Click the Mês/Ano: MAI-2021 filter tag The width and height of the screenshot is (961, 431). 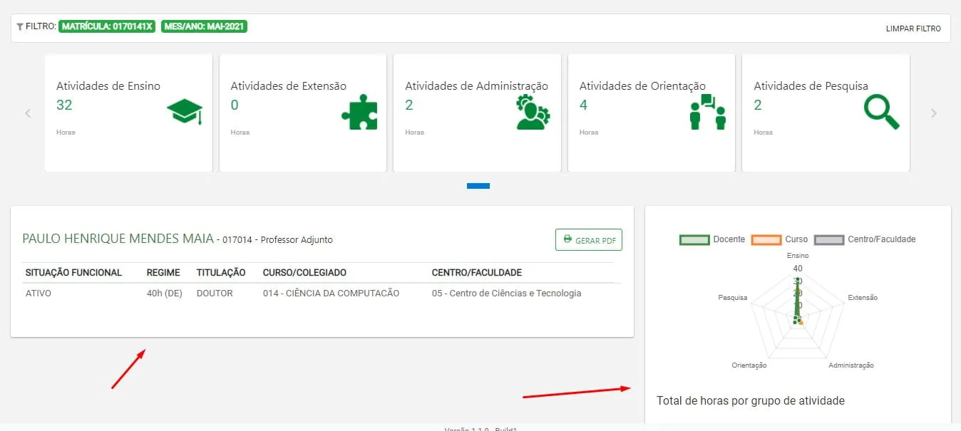pyautogui.click(x=205, y=26)
